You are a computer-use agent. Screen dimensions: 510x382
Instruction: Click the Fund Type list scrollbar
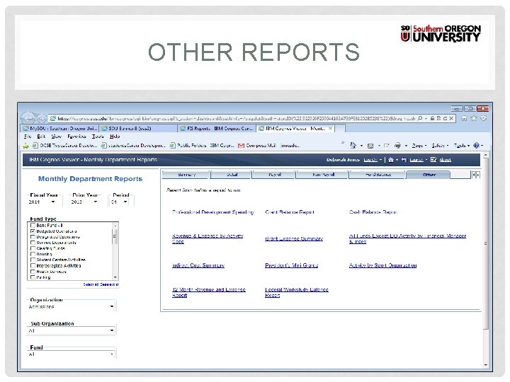[115, 251]
